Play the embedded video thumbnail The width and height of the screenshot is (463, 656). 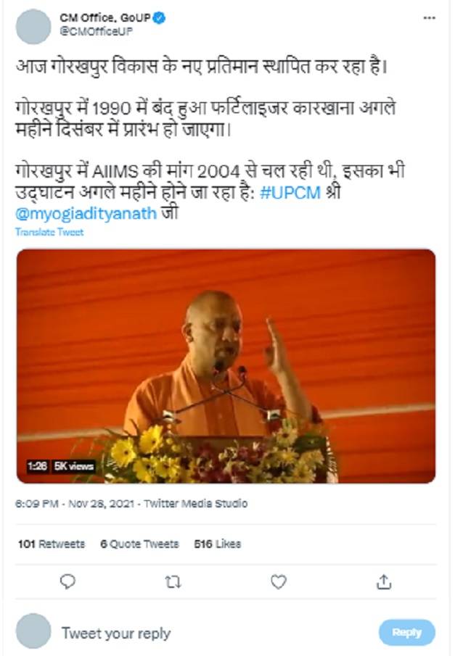pyautogui.click(x=226, y=366)
